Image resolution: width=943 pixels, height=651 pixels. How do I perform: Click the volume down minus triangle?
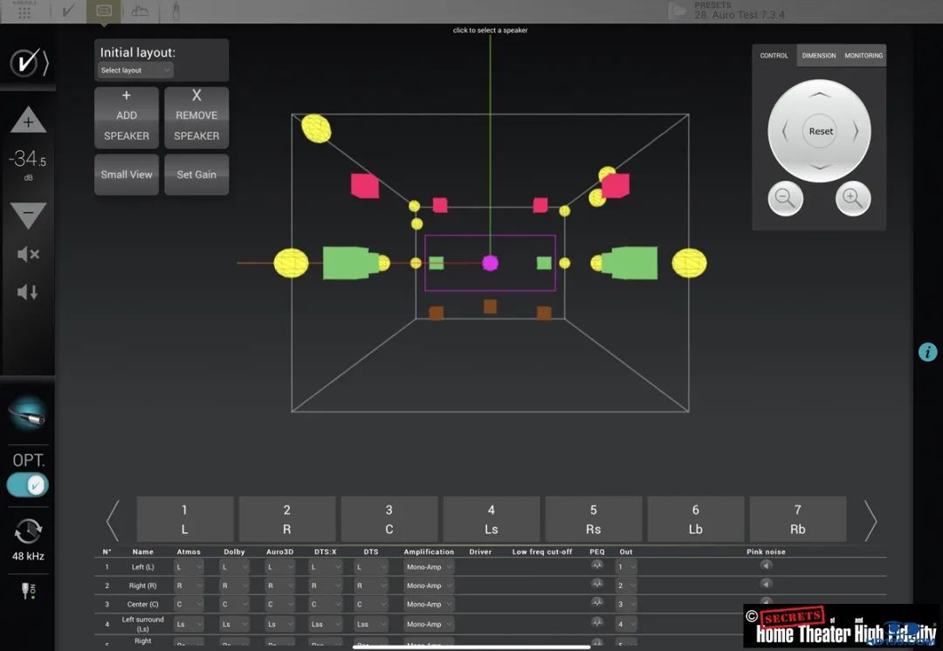28,214
